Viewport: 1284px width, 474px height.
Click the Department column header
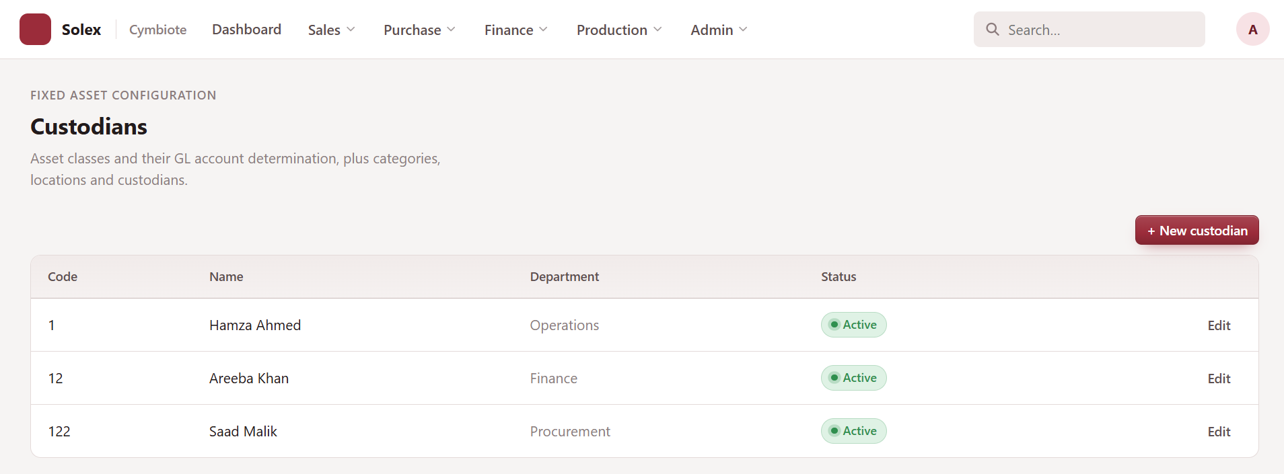coord(565,277)
